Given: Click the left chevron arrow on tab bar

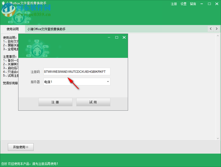Looking at the screenshot, I should pos(210,29).
